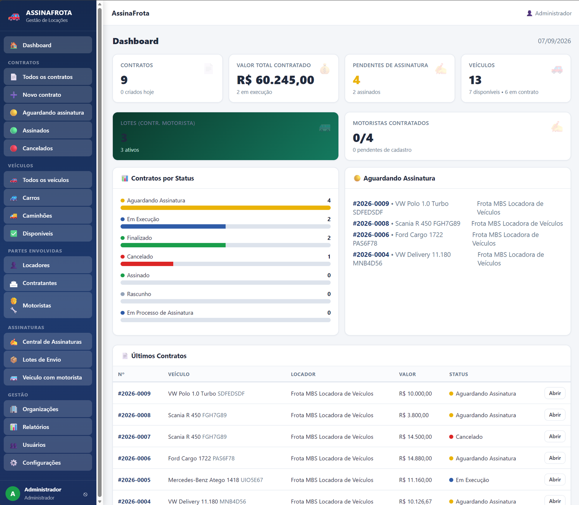Click green circle icon beside Assinados
The width and height of the screenshot is (579, 505).
point(14,130)
